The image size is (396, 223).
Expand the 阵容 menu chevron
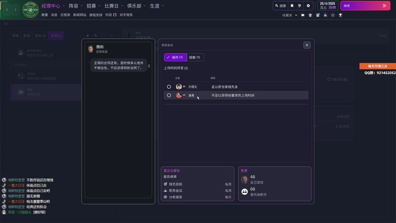[81, 6]
